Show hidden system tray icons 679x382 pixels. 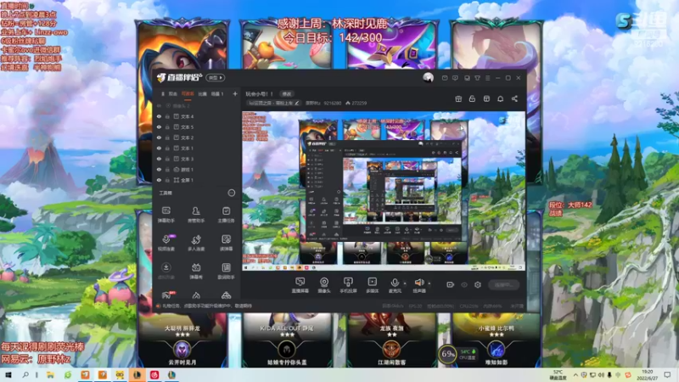[575, 375]
